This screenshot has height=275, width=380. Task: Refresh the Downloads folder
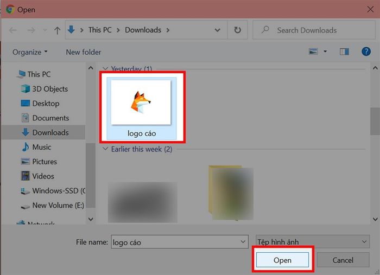(x=238, y=30)
